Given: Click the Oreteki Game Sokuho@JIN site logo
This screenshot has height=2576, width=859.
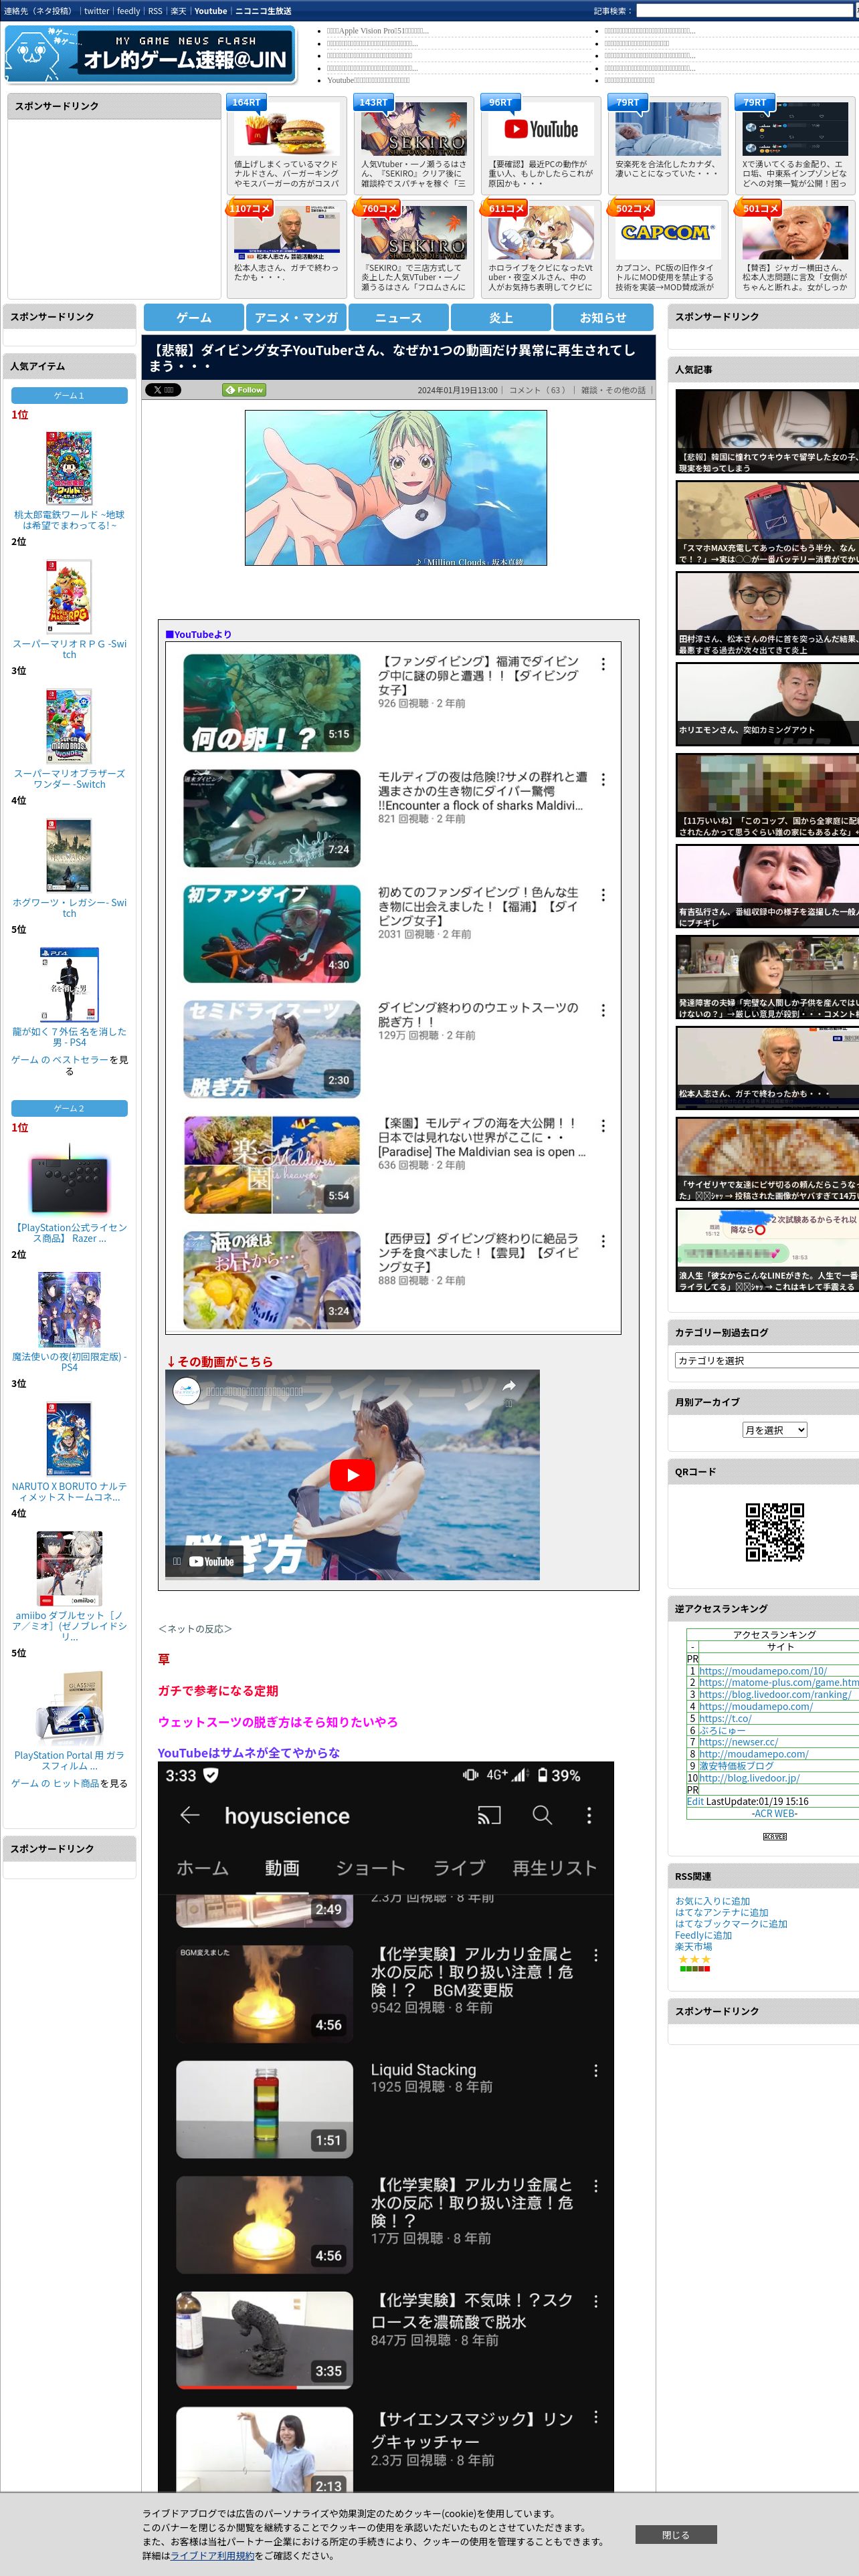Looking at the screenshot, I should 151,54.
